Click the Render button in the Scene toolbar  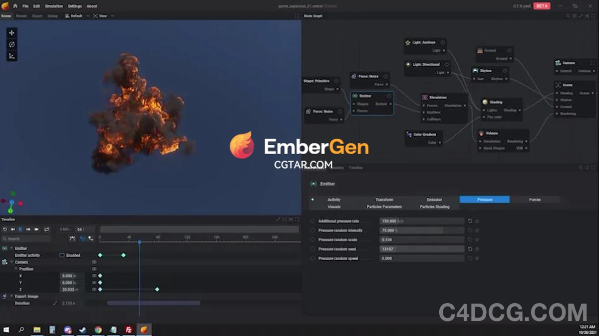coord(21,15)
